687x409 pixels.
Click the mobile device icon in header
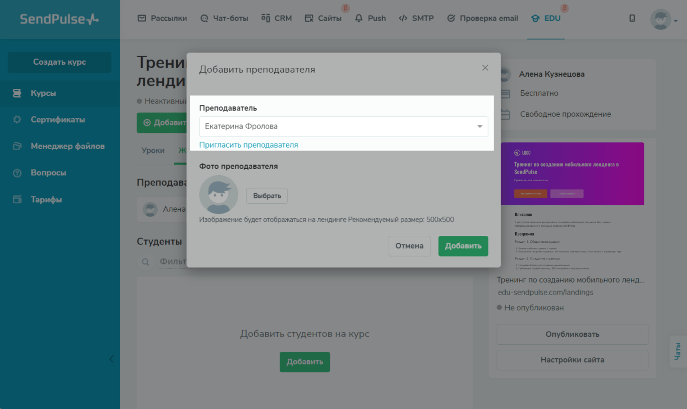tap(632, 19)
